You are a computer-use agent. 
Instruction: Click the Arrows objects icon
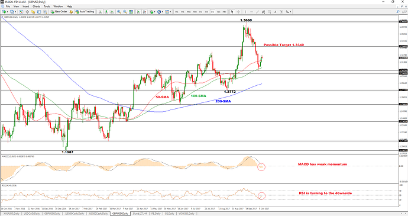point(287,12)
